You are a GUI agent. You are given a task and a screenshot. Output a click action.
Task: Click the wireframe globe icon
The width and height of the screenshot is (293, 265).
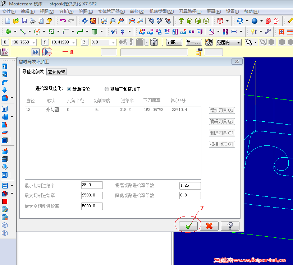240,21
